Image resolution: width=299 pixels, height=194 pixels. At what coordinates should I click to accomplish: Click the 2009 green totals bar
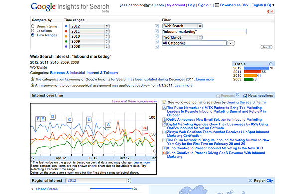(248, 79)
